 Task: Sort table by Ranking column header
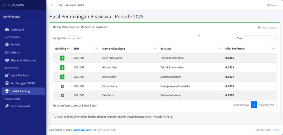click(62, 49)
